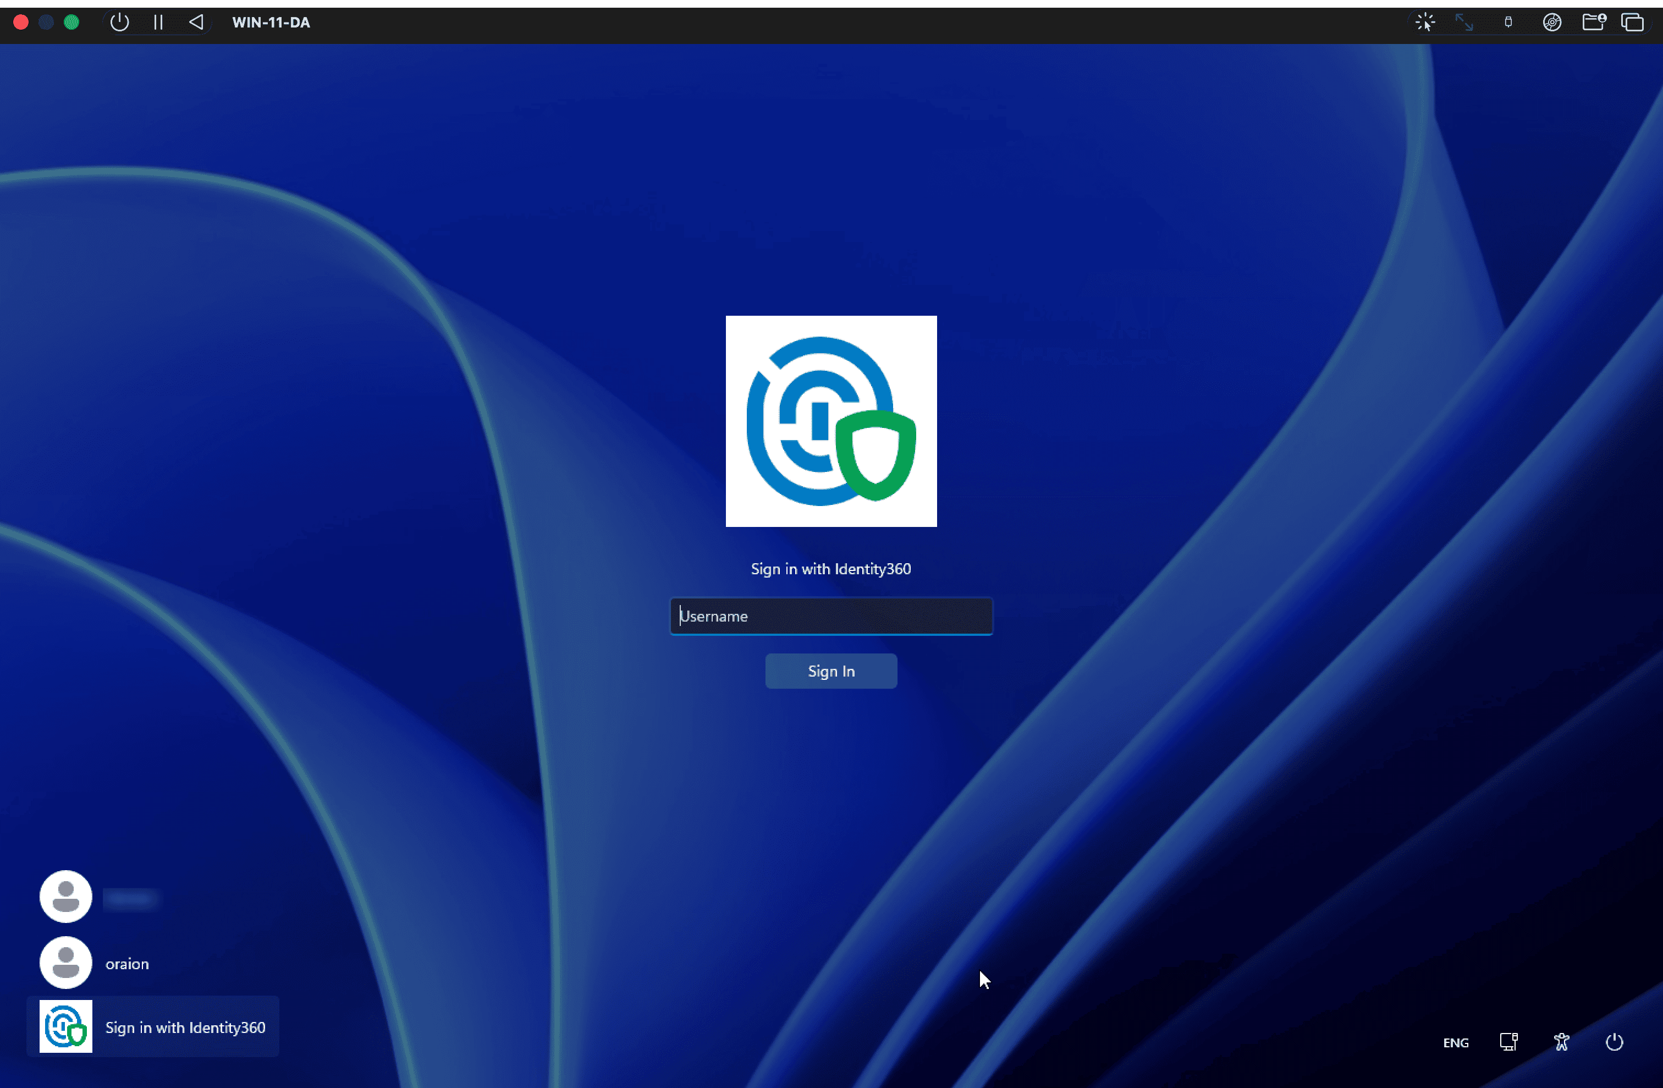Close the VM window with red button
Image resolution: width=1663 pixels, height=1088 pixels.
21,23
